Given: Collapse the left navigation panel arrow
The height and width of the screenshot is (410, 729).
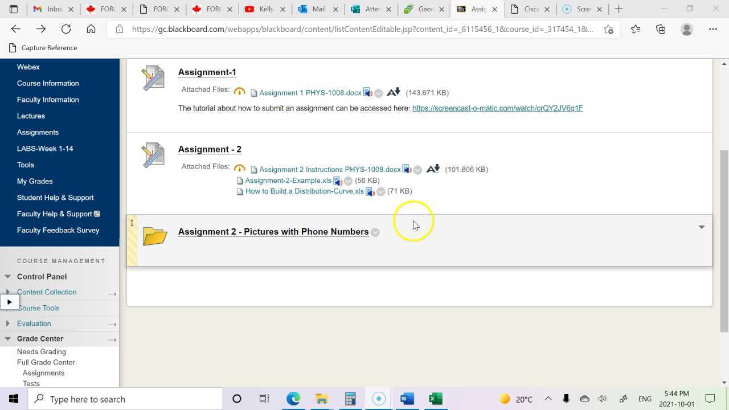Looking at the screenshot, I should [x=10, y=301].
